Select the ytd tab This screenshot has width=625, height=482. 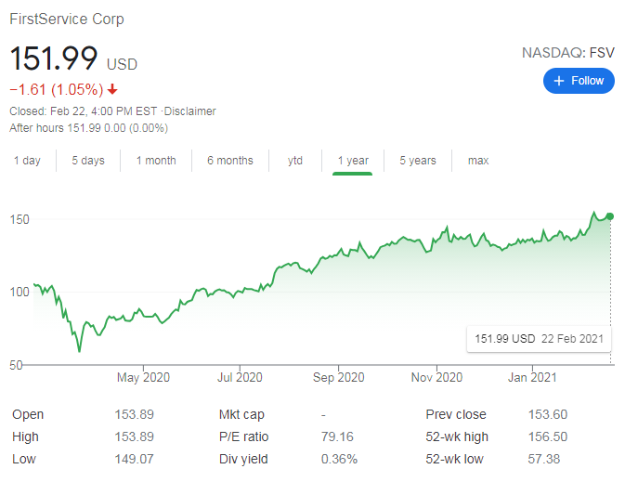click(x=295, y=161)
